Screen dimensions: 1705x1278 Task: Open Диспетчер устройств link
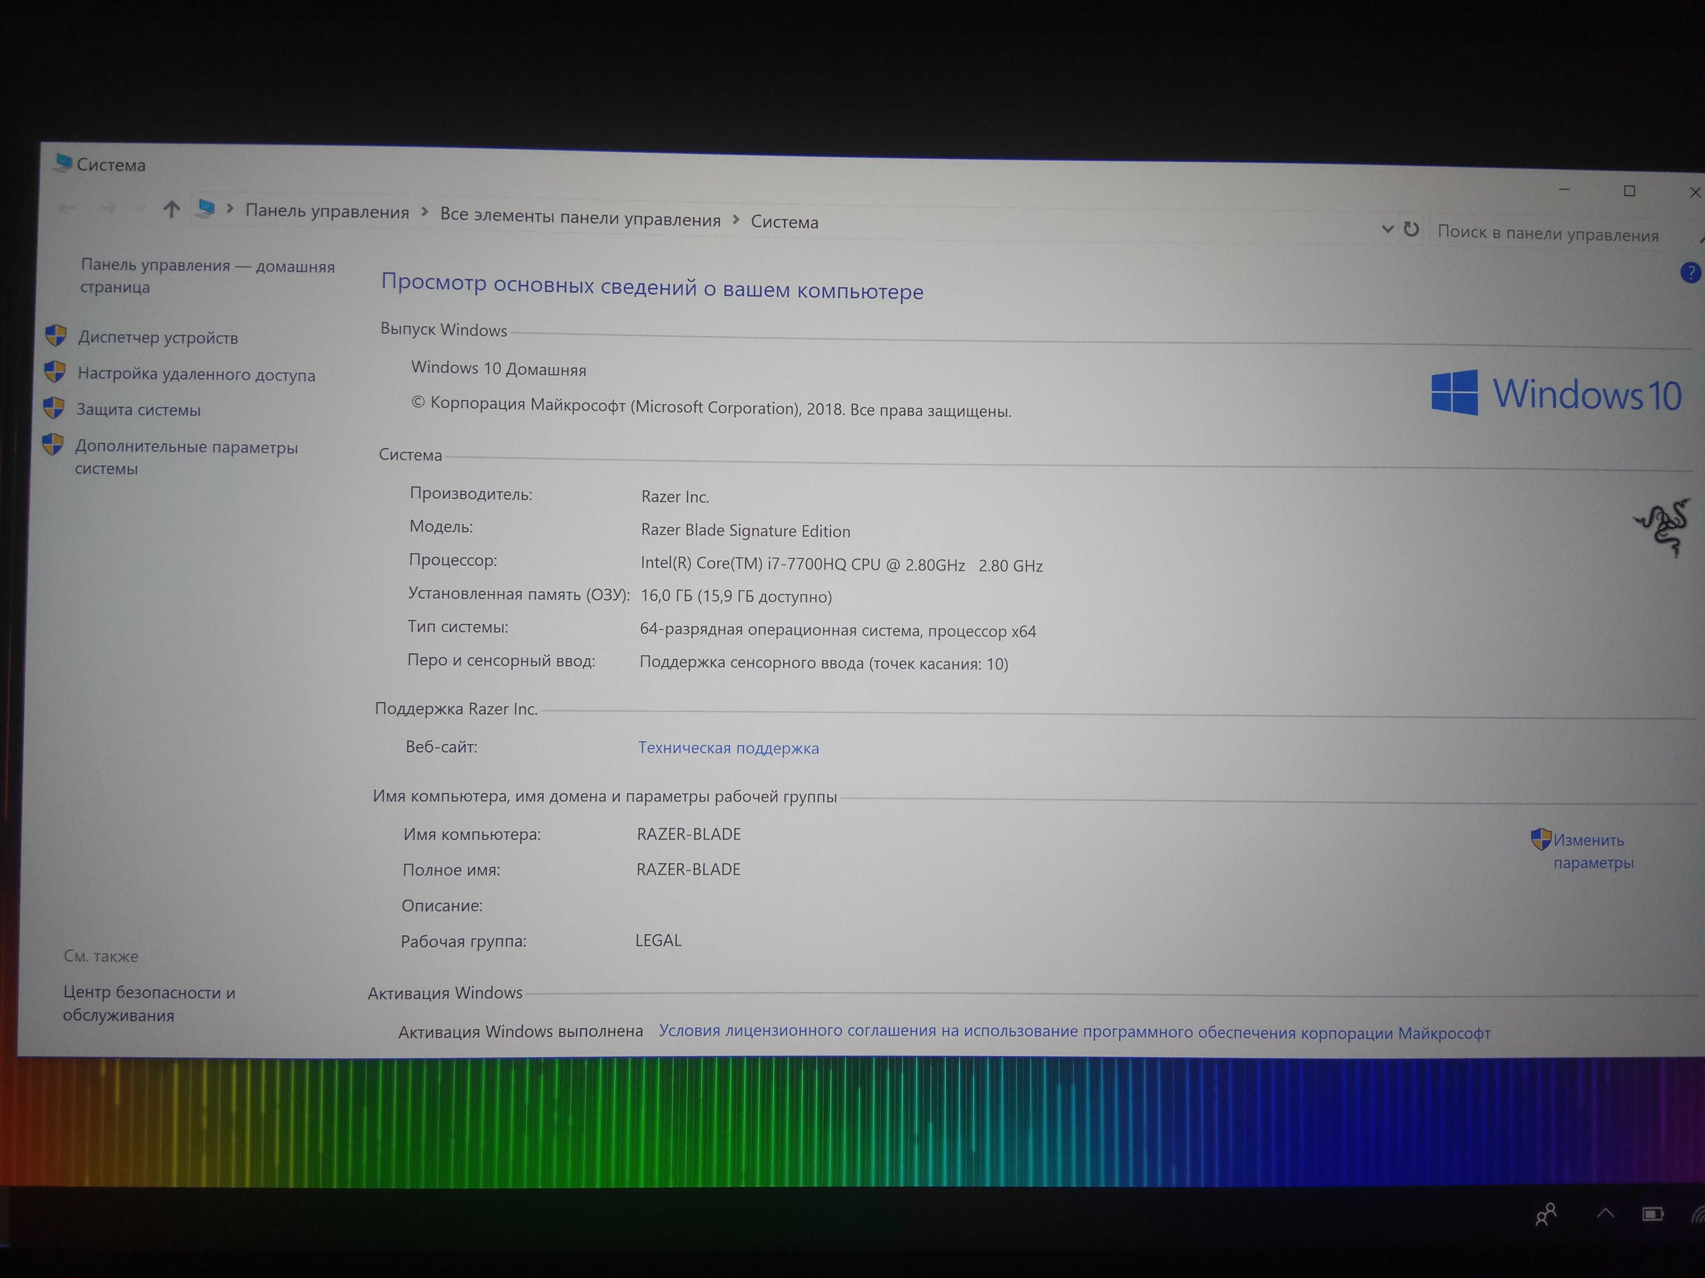[x=158, y=338]
